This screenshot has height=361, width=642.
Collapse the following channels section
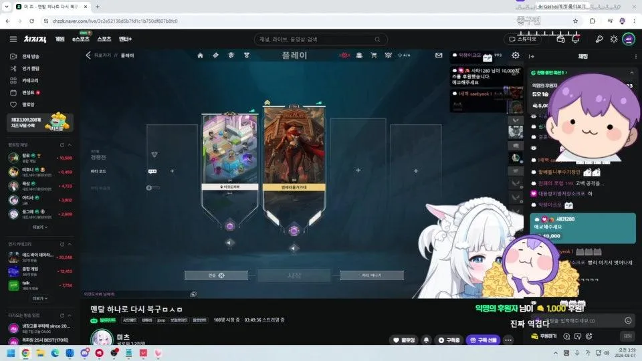coord(70,145)
